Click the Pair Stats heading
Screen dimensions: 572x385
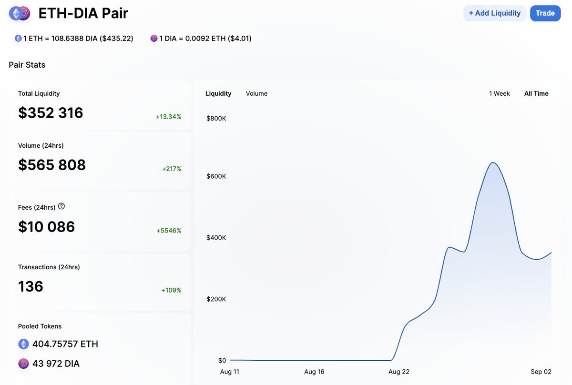pyautogui.click(x=27, y=65)
